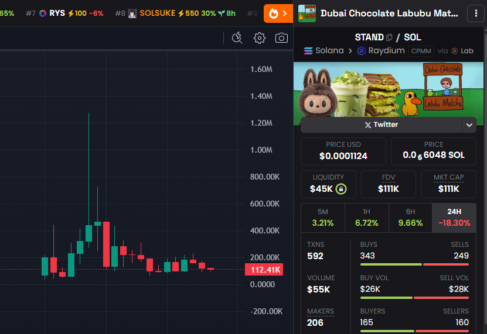Click the Lab launchpad label
Image resolution: width=487 pixels, height=334 pixels.
pyautogui.click(x=462, y=51)
